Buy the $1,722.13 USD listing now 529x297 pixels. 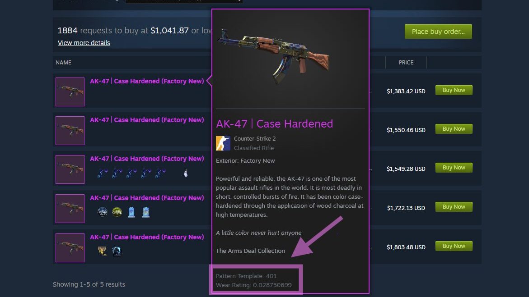[454, 207]
